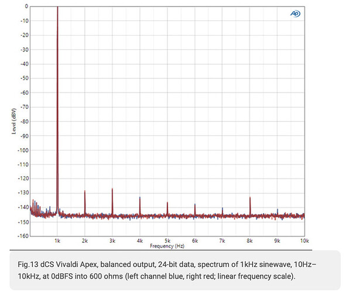Click the -50 level axis label

point(25,78)
